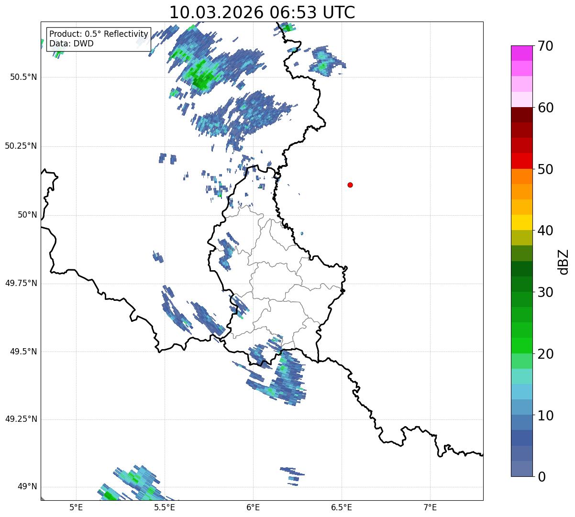575x517 pixels.
Task: Click the '6.5°E' longitude label
Action: tap(342, 507)
